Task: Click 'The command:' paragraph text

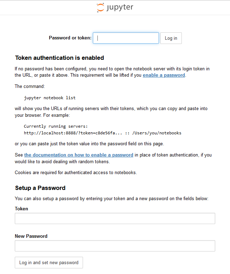Action: (30, 86)
